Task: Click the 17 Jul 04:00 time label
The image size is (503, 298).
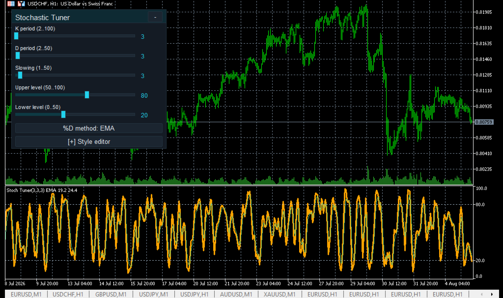Action: (174, 284)
